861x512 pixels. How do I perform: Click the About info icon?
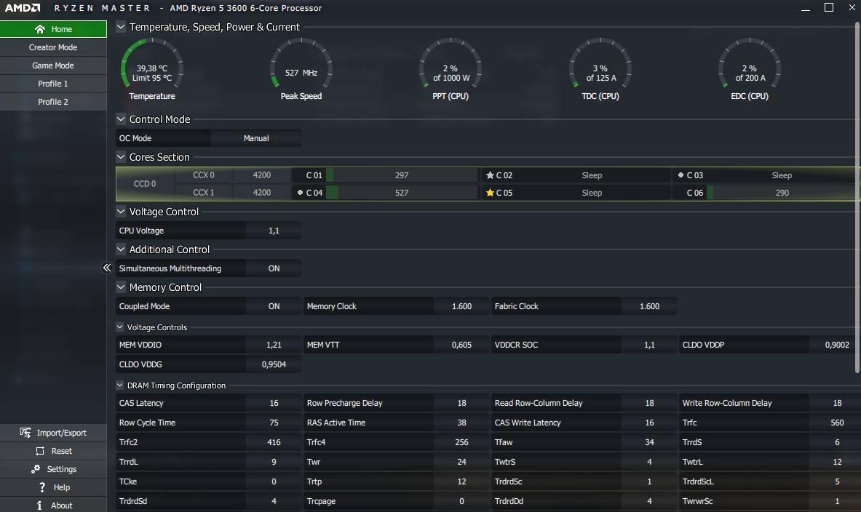coord(39,505)
